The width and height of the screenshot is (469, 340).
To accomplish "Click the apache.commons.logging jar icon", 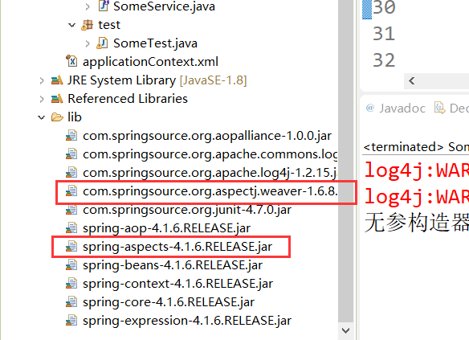I will click(71, 154).
